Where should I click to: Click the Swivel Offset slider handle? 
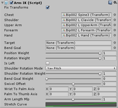pos(73,84)
